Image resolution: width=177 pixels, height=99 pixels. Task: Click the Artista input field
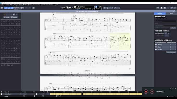[165, 25]
